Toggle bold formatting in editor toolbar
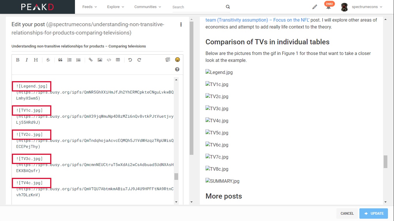 (18, 60)
